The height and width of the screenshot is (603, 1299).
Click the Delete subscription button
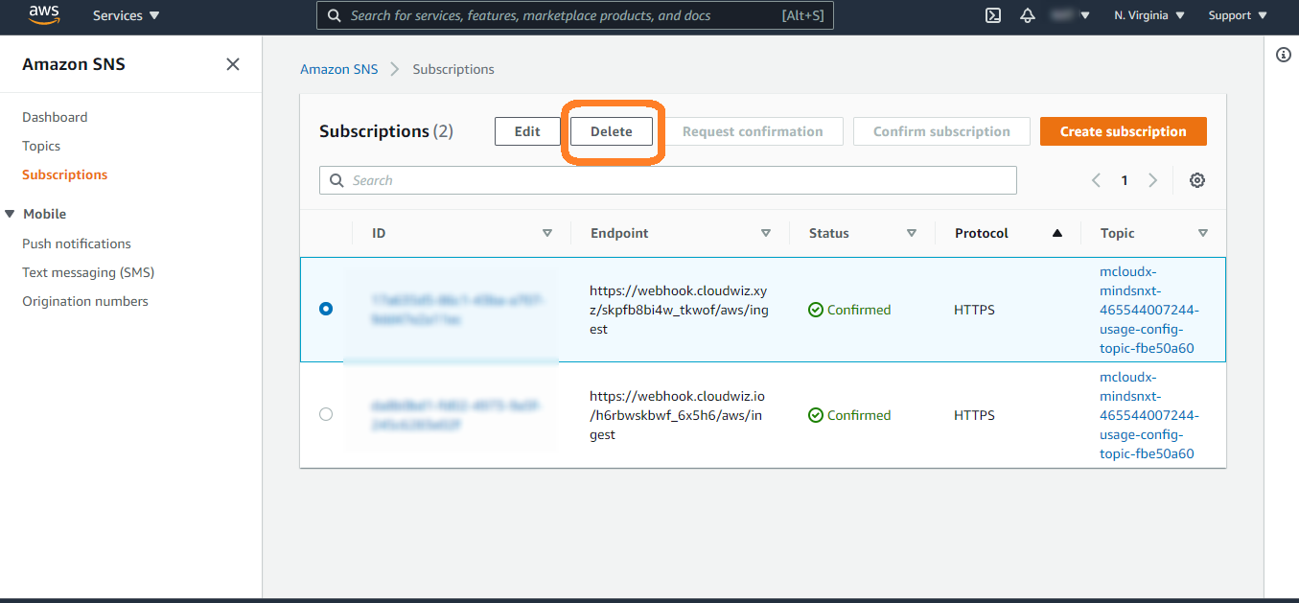612,131
